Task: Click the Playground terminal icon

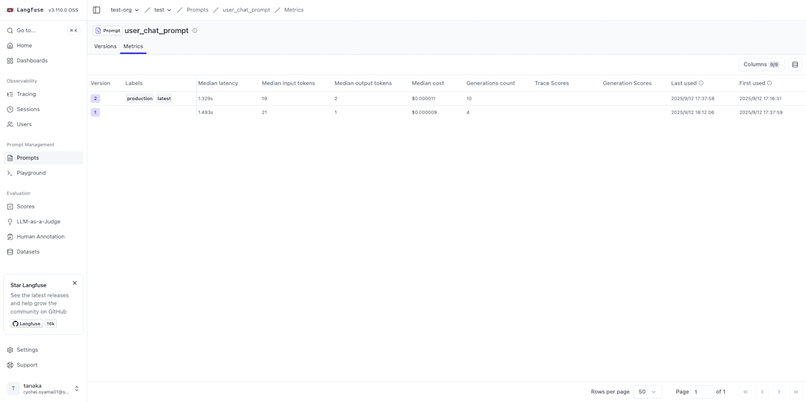Action: tap(10, 173)
